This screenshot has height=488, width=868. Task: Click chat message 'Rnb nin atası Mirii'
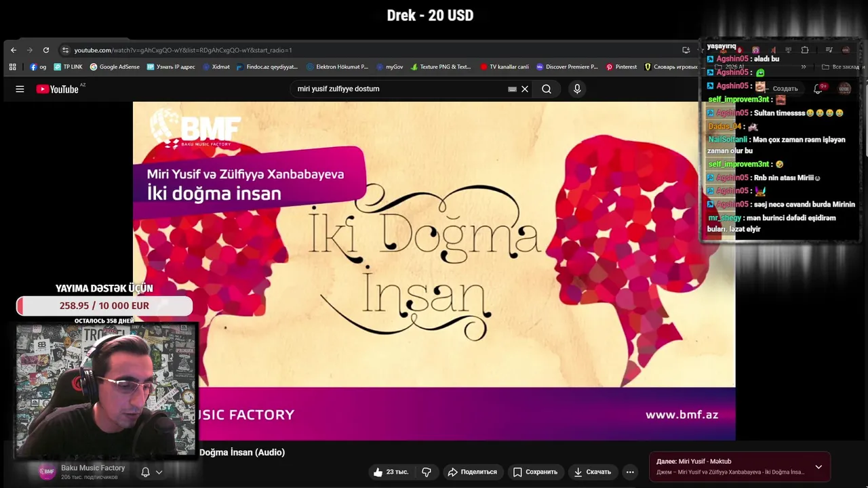[764, 178]
